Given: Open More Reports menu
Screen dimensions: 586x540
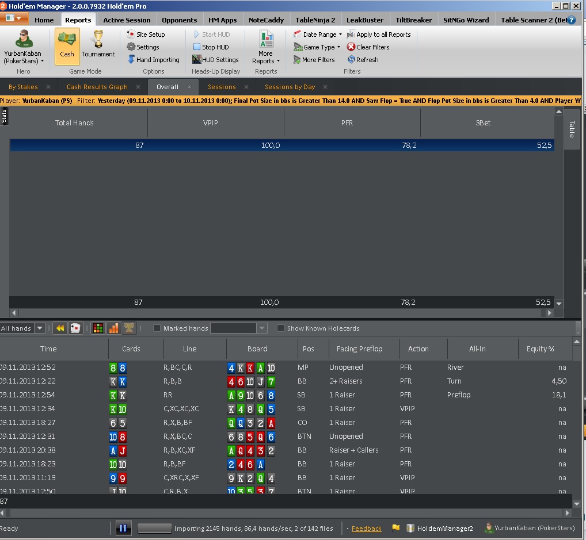Looking at the screenshot, I should click(x=266, y=47).
